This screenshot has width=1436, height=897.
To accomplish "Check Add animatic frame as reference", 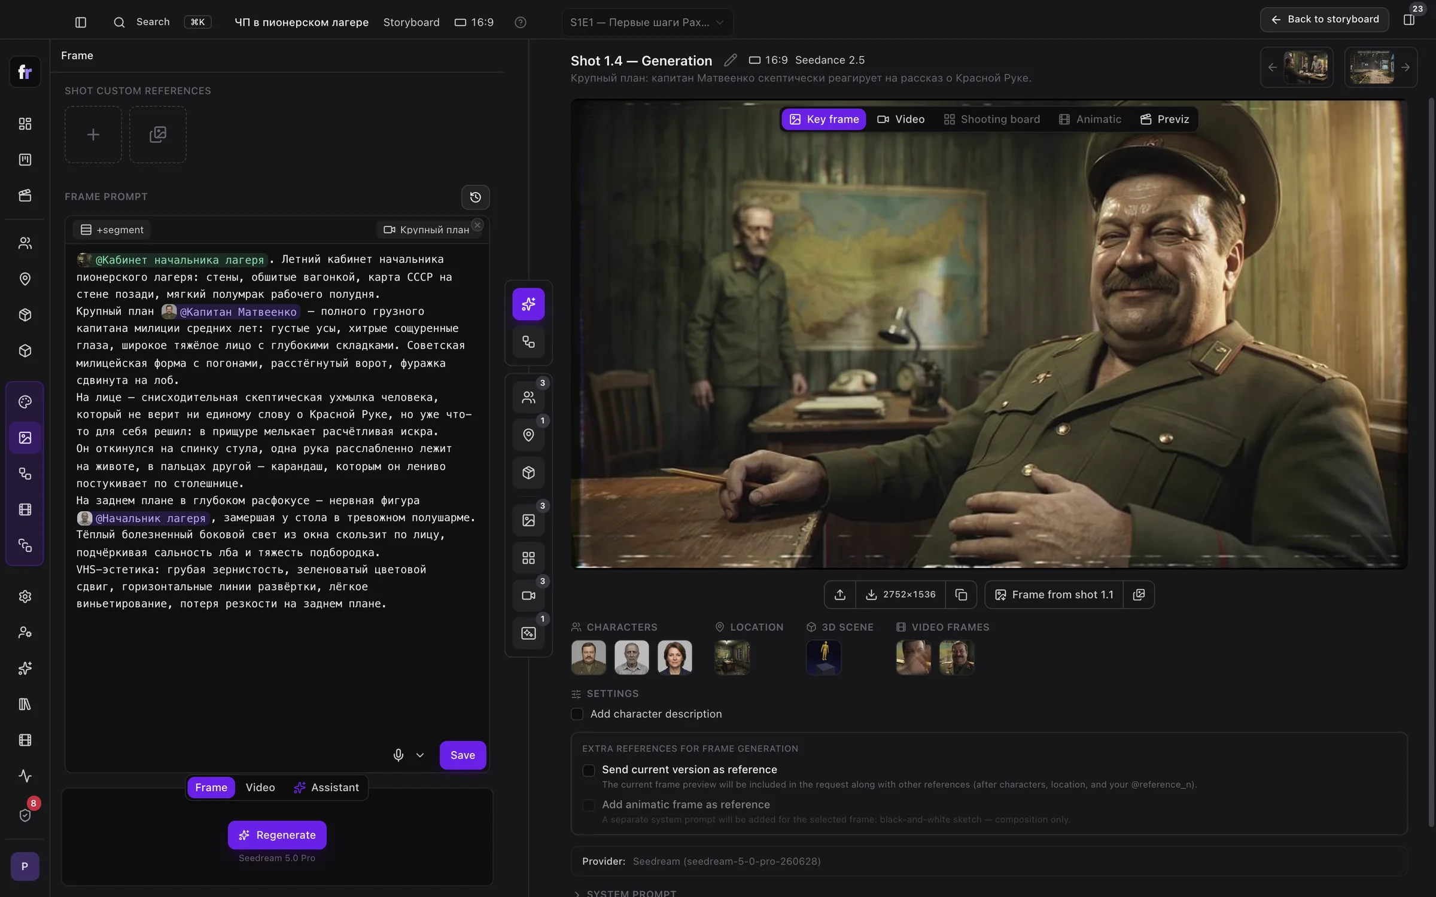I will click(x=589, y=806).
